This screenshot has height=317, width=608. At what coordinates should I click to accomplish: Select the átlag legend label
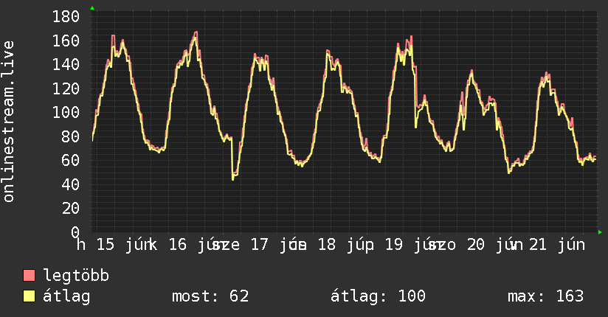[x=66, y=296]
